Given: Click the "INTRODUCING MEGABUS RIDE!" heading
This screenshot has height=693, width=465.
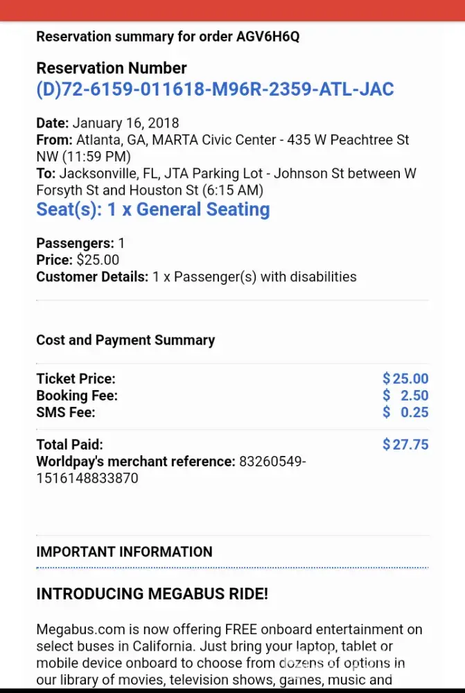Looking at the screenshot, I should [152, 594].
